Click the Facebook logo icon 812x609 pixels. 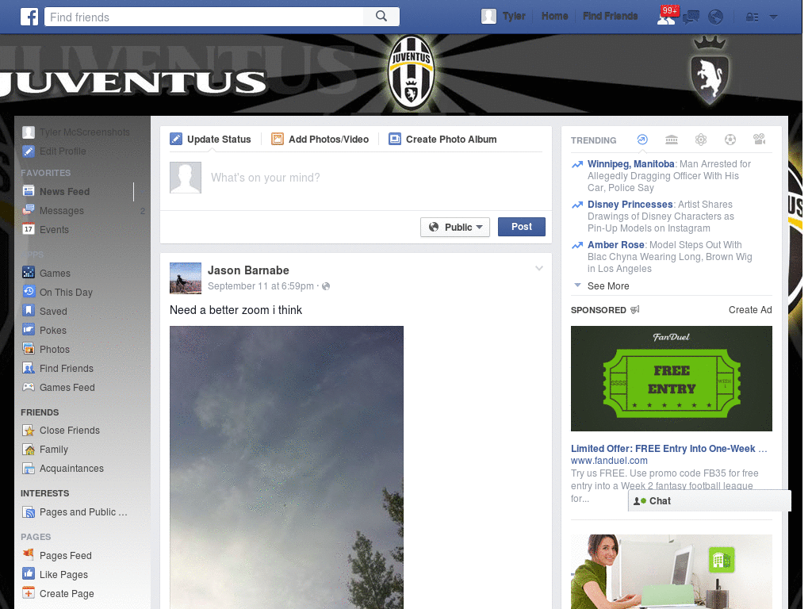pyautogui.click(x=29, y=17)
